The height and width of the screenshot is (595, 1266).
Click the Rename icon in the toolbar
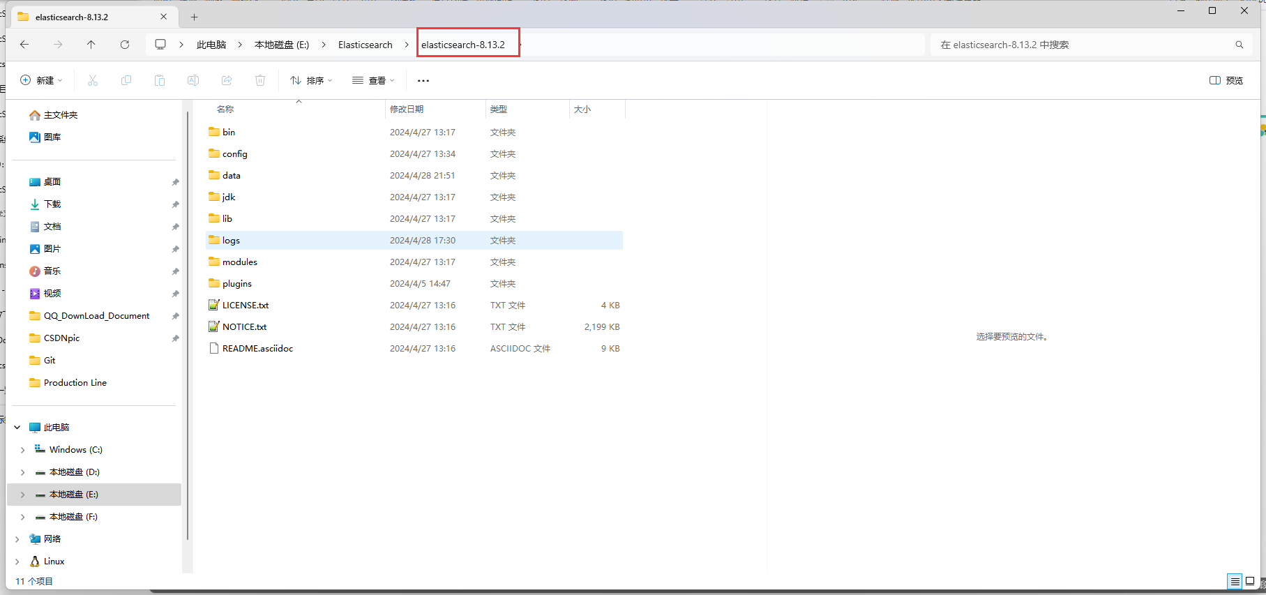[193, 80]
